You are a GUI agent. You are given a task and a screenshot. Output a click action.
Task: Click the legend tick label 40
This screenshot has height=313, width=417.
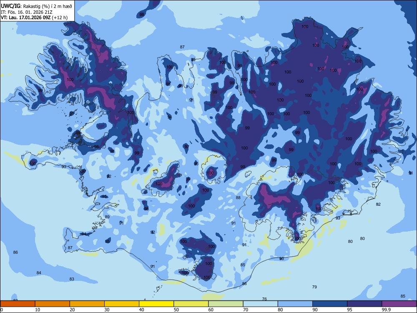click(x=141, y=310)
